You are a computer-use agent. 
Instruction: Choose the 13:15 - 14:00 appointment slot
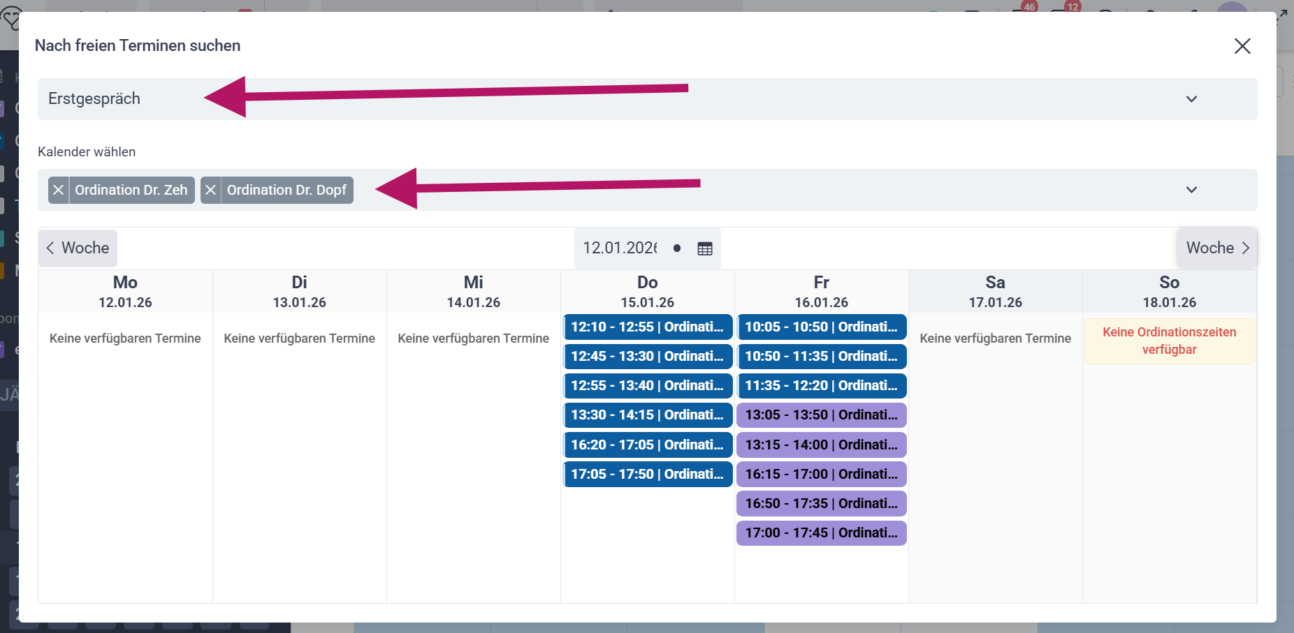click(x=822, y=445)
